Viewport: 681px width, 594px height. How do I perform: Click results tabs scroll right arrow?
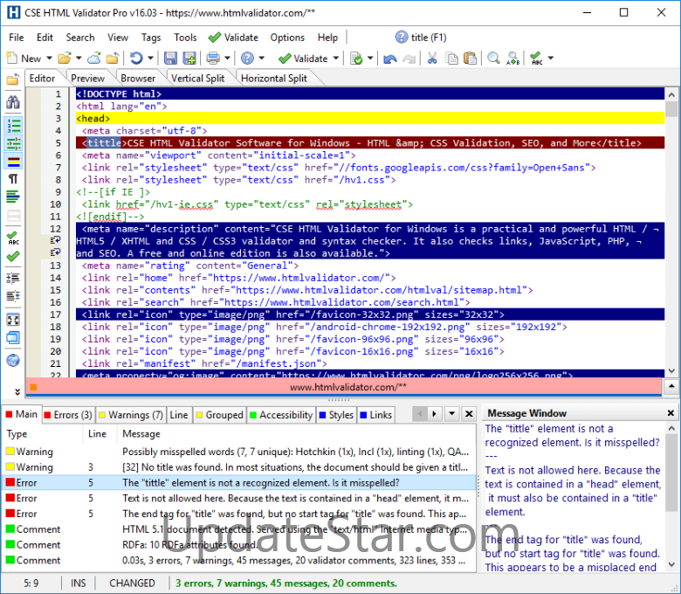[x=434, y=414]
